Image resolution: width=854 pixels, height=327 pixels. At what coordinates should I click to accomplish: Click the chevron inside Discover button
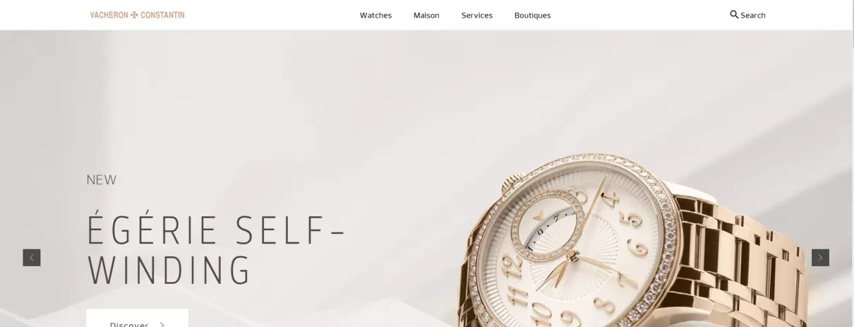tap(162, 325)
